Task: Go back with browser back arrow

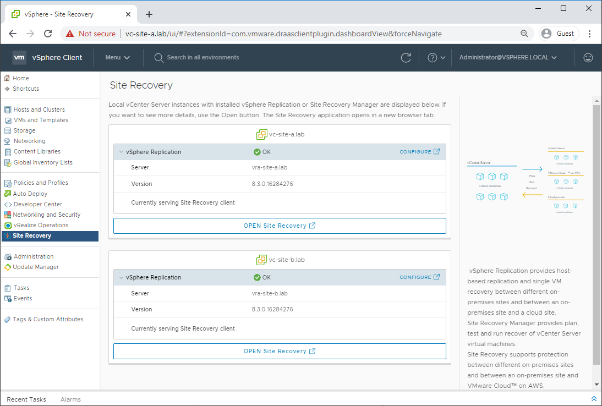Action: 13,34
